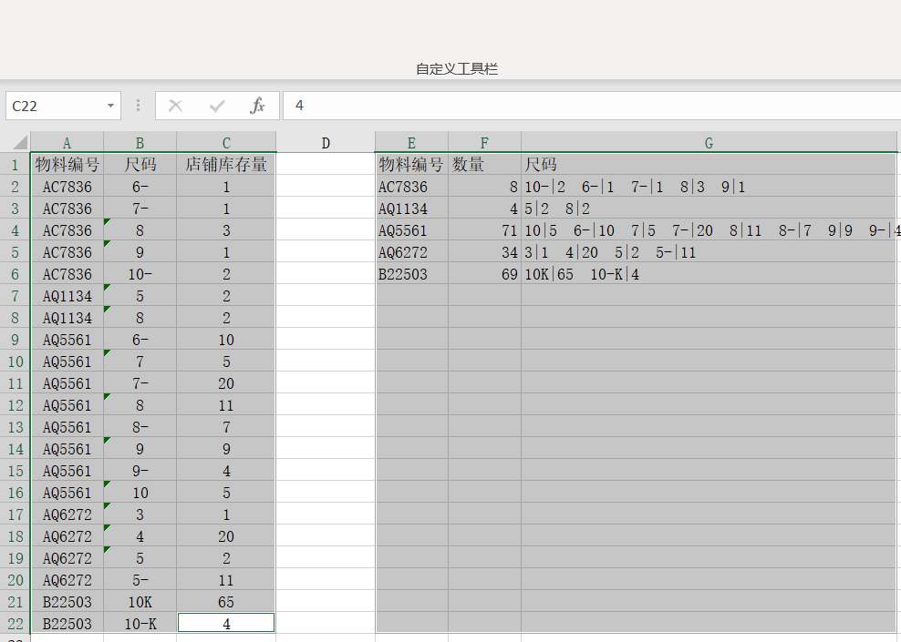
Task: Click cell G1 尺码
Action: pos(709,165)
